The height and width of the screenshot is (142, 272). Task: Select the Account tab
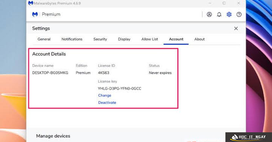coord(176,39)
